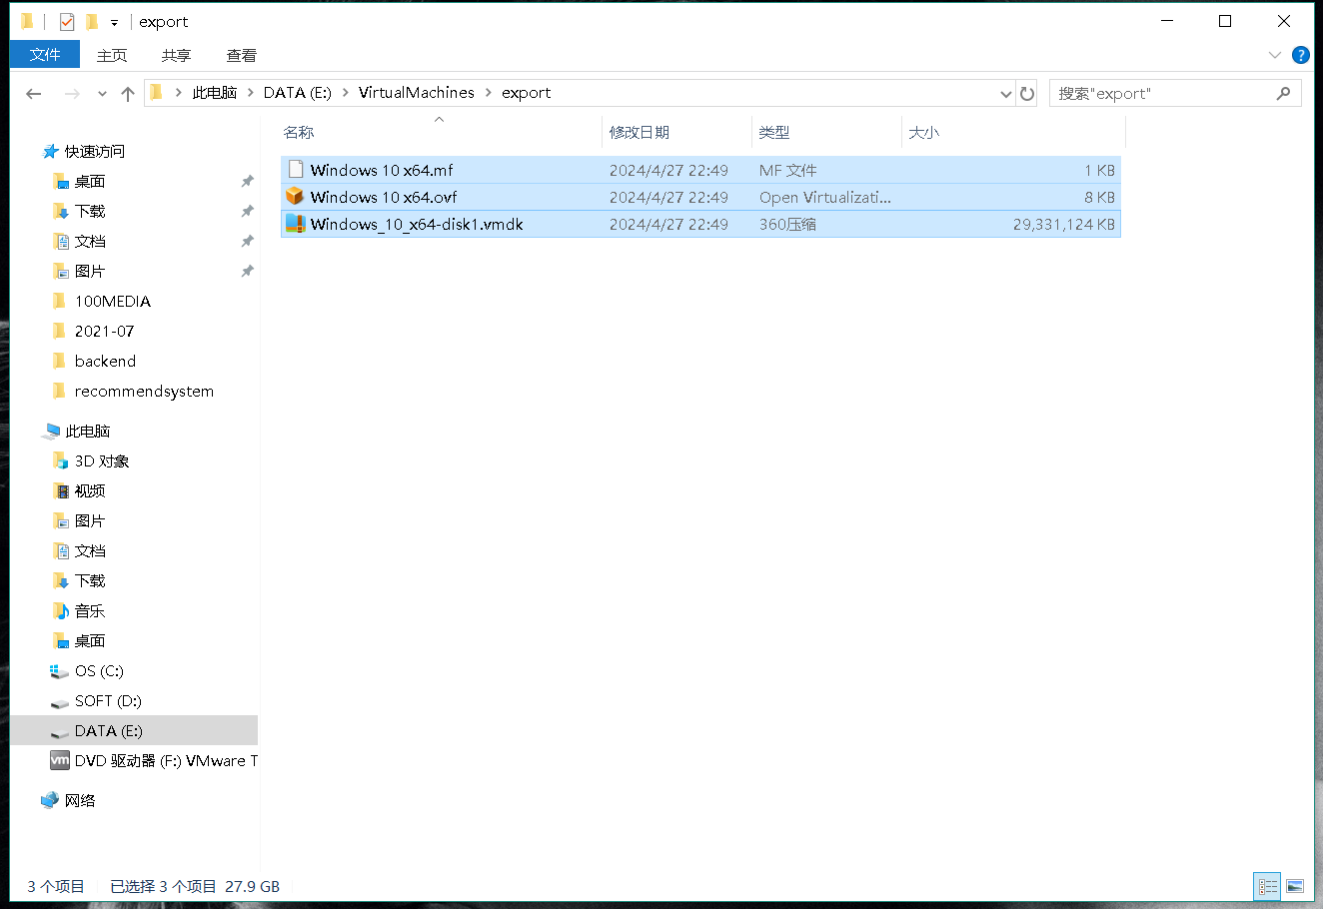Image resolution: width=1323 pixels, height=909 pixels.
Task: Go forward using the forward arrow
Action: click(71, 93)
